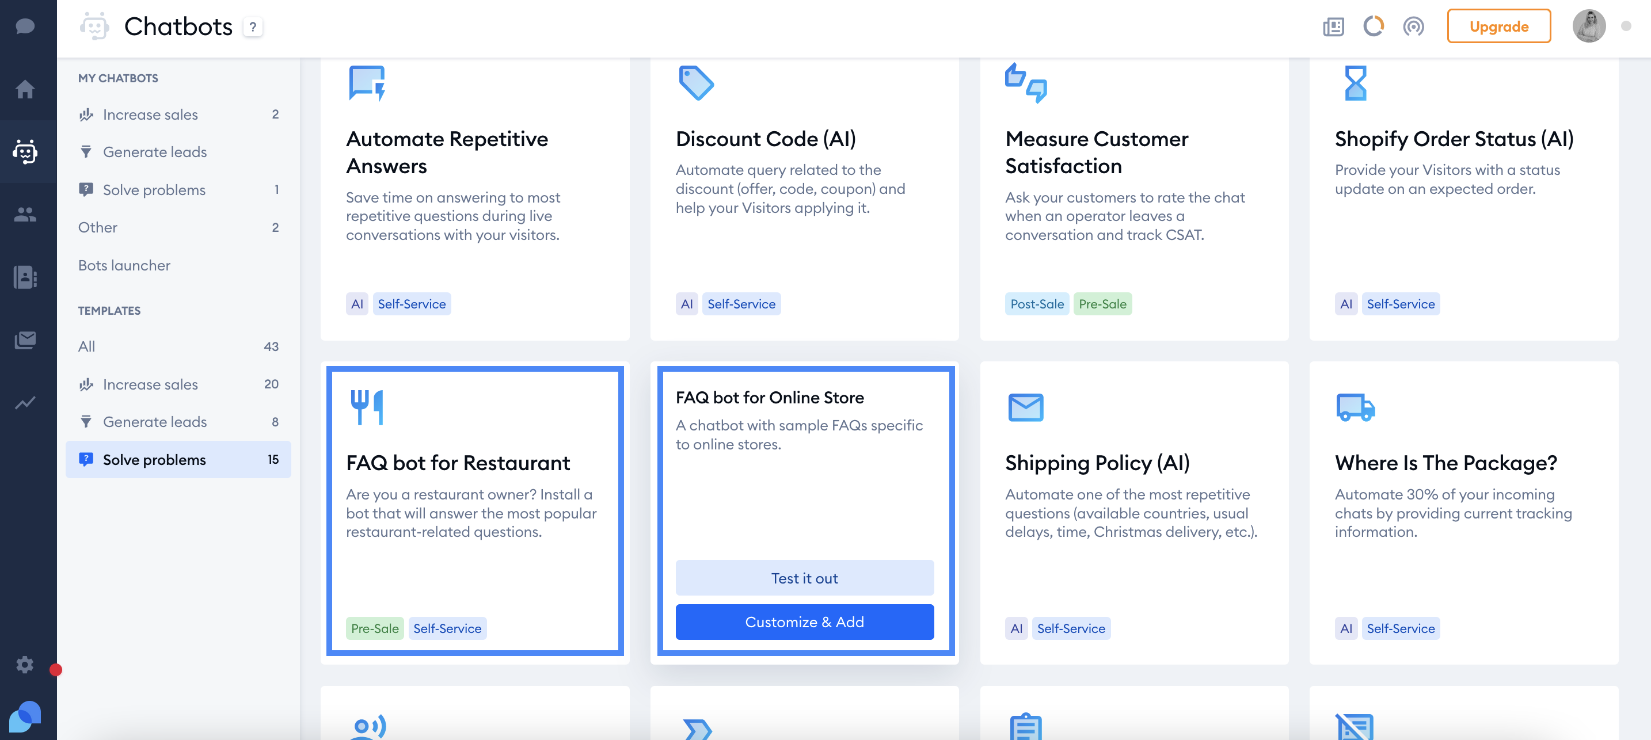
Task: Click the thumbs up/down satisfaction icon
Action: (1025, 83)
